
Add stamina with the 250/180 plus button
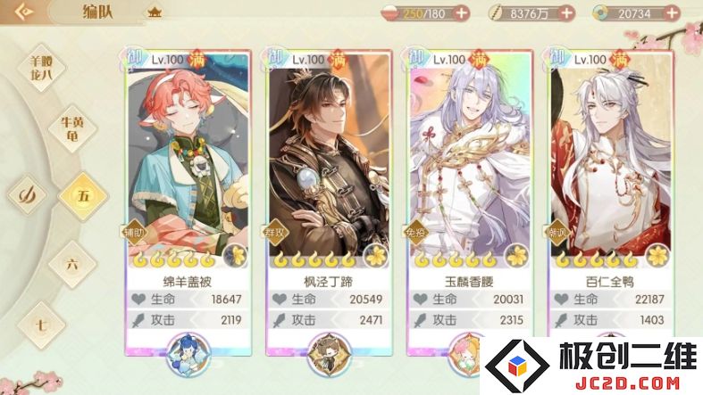click(x=461, y=13)
